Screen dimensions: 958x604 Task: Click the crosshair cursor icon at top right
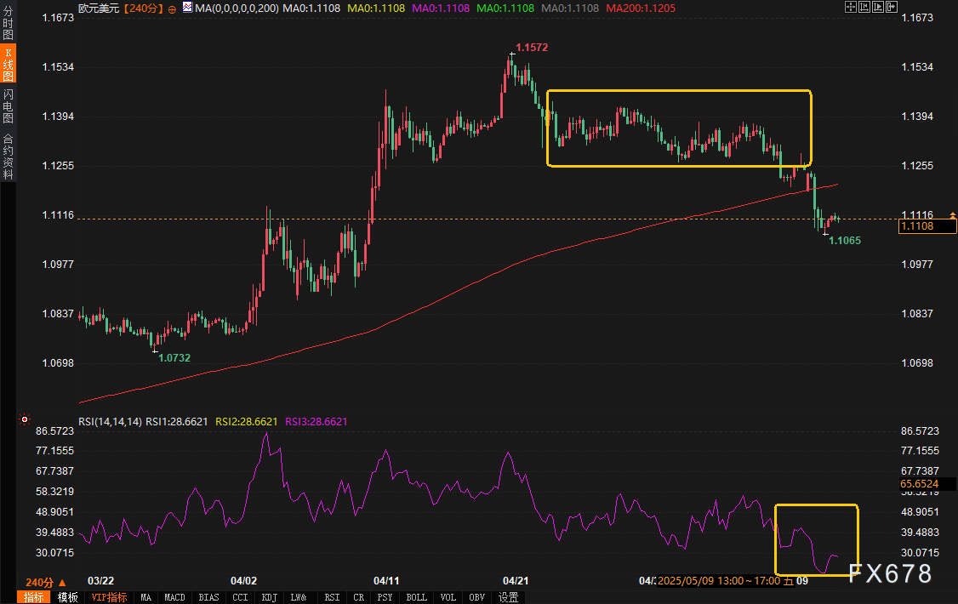851,7
